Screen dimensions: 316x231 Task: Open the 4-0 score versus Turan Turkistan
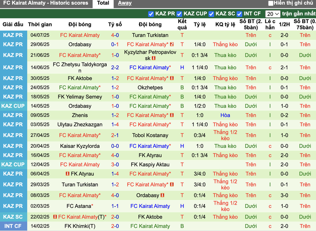(115, 35)
